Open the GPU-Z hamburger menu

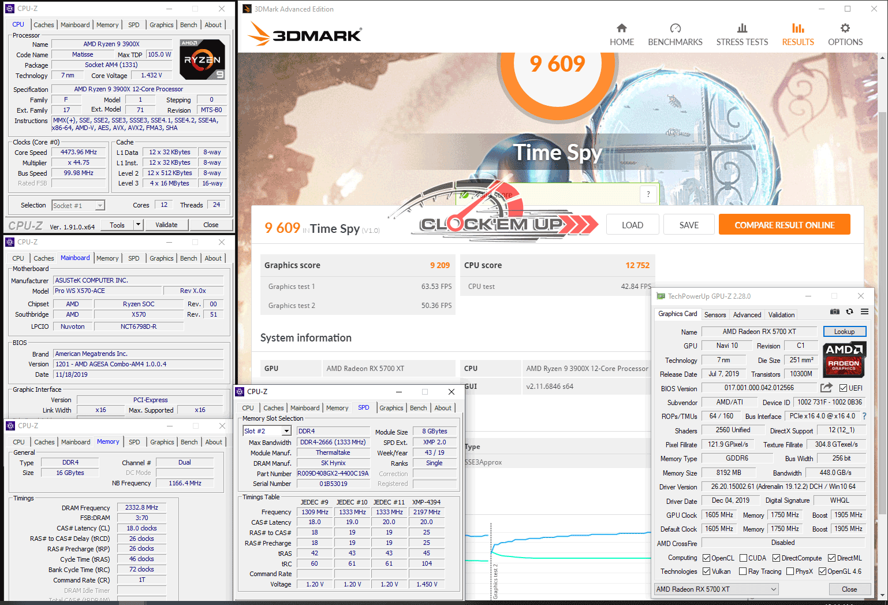click(x=864, y=311)
